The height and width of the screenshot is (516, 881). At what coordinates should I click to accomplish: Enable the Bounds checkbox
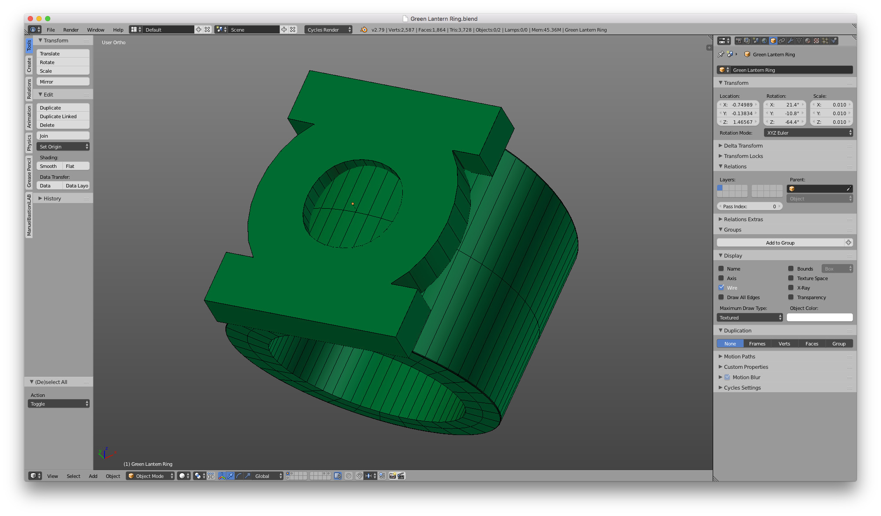tap(791, 268)
